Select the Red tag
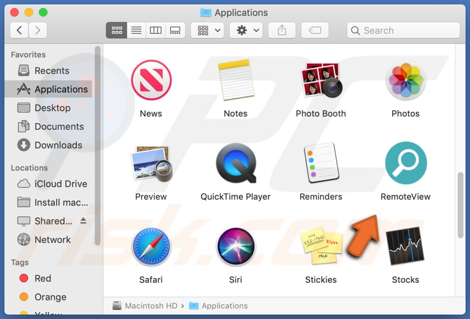Image resolution: width=470 pixels, height=319 pixels. pos(42,278)
